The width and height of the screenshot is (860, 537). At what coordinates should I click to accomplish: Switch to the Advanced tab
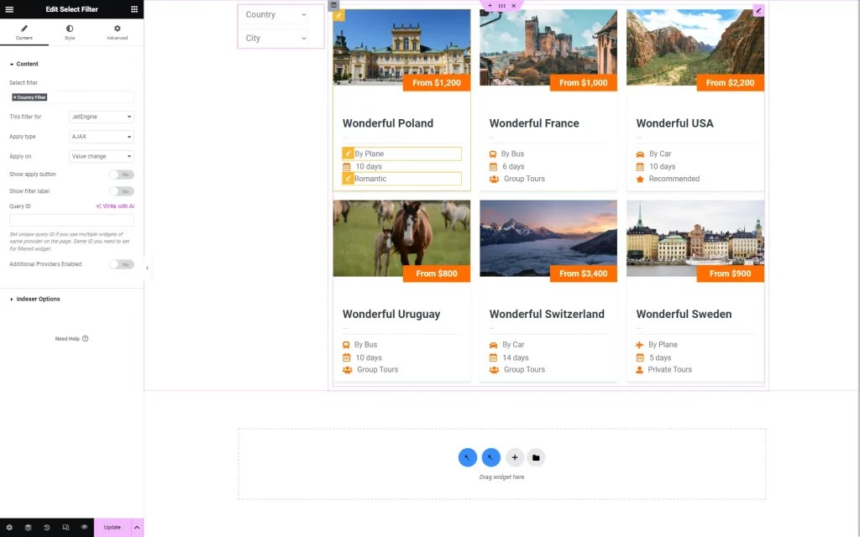117,33
